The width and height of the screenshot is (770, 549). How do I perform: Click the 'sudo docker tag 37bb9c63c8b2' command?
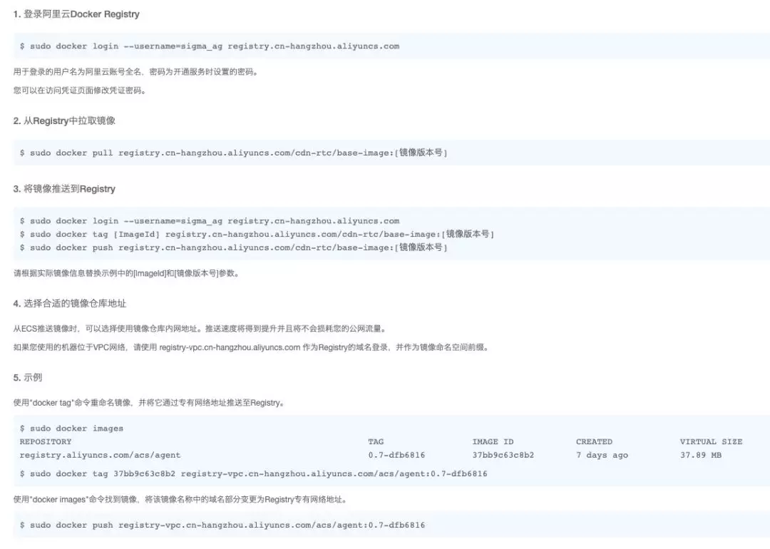tap(253, 474)
